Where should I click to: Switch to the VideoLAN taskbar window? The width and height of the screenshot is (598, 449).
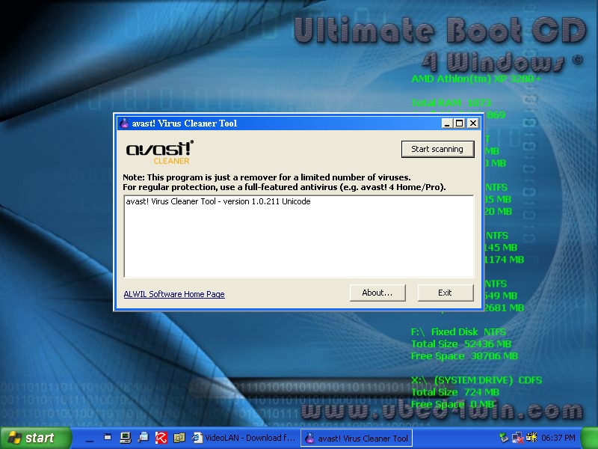coord(244,438)
